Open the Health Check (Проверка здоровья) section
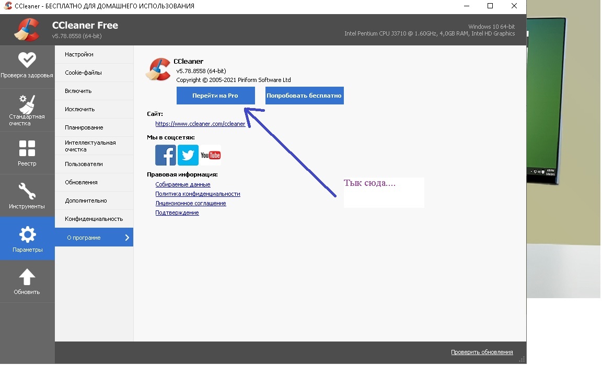 click(27, 67)
